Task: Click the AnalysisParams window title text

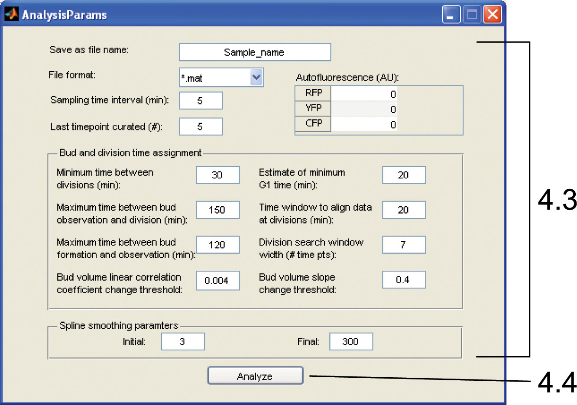Action: point(65,15)
